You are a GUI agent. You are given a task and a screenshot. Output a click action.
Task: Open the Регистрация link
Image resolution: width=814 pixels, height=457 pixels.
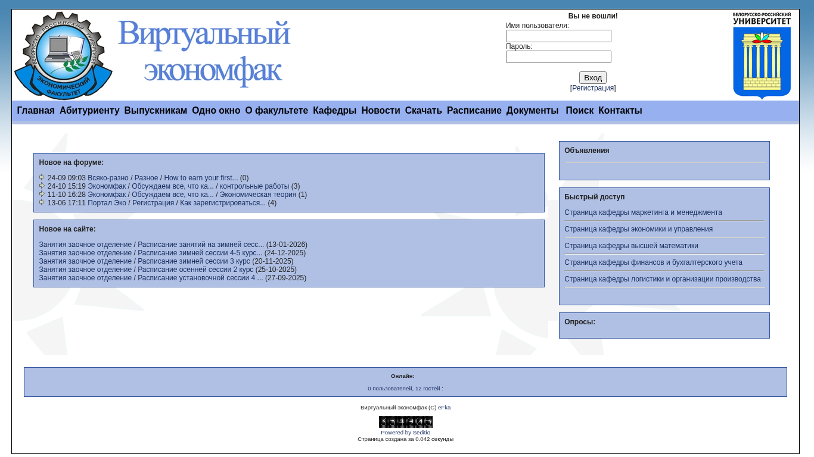pos(593,88)
